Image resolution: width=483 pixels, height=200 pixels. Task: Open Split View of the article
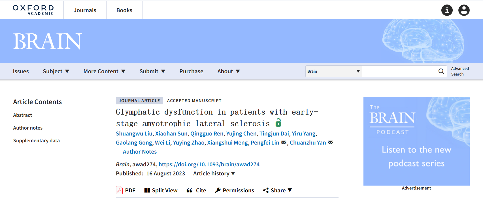pyautogui.click(x=161, y=190)
